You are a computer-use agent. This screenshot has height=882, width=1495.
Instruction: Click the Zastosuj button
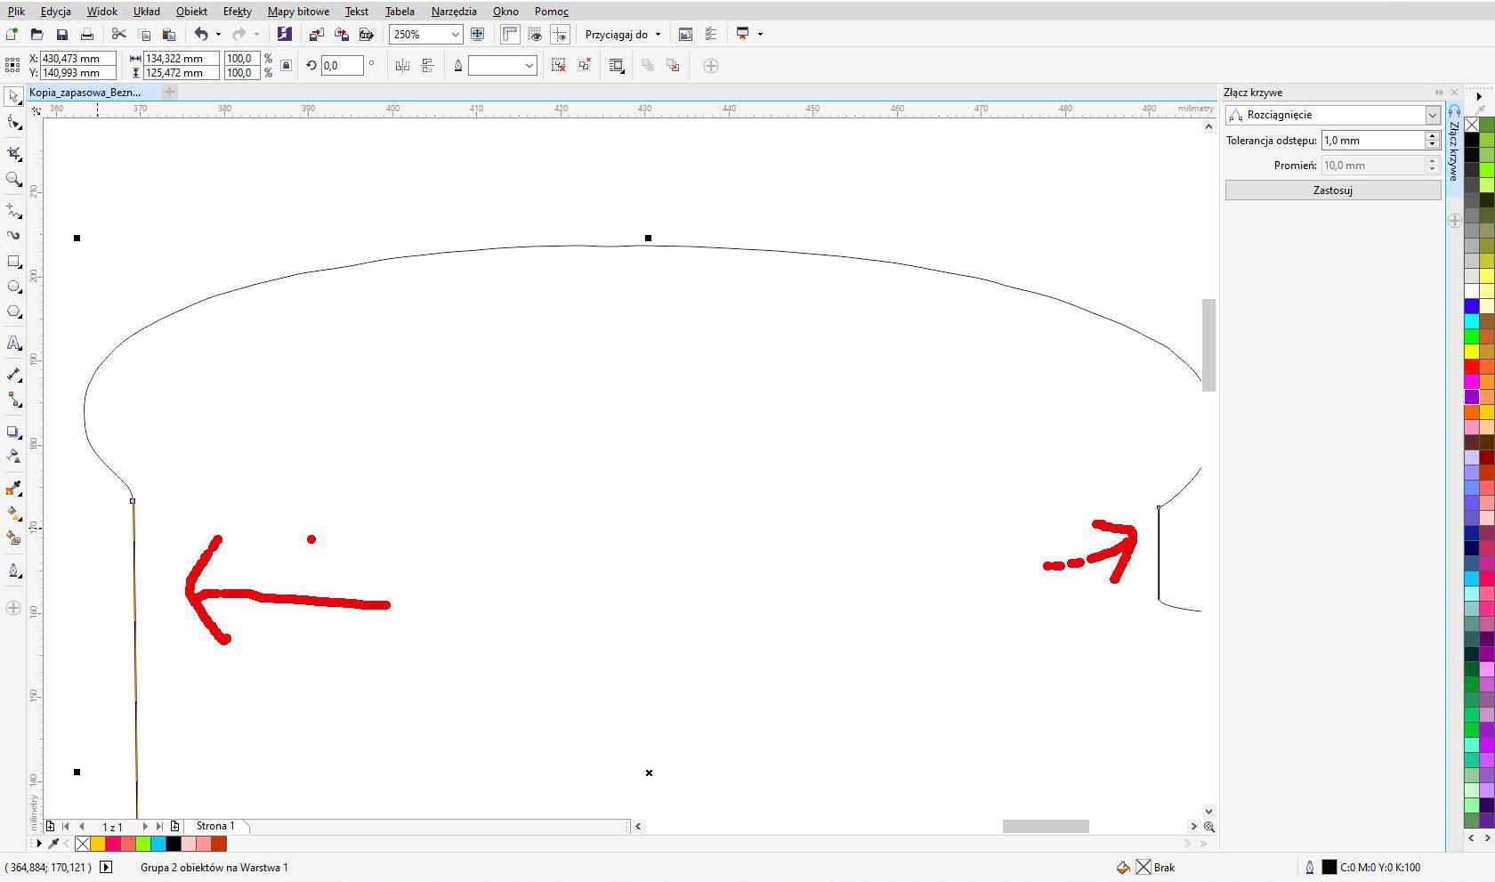(x=1332, y=190)
